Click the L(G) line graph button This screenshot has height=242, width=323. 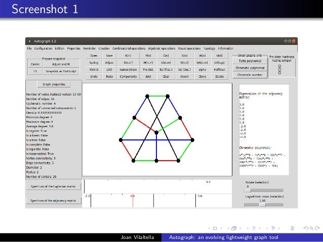coord(109,70)
